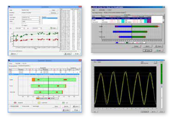Close the green bar statistics window
The width and height of the screenshot is (171, 120).
[80, 60]
